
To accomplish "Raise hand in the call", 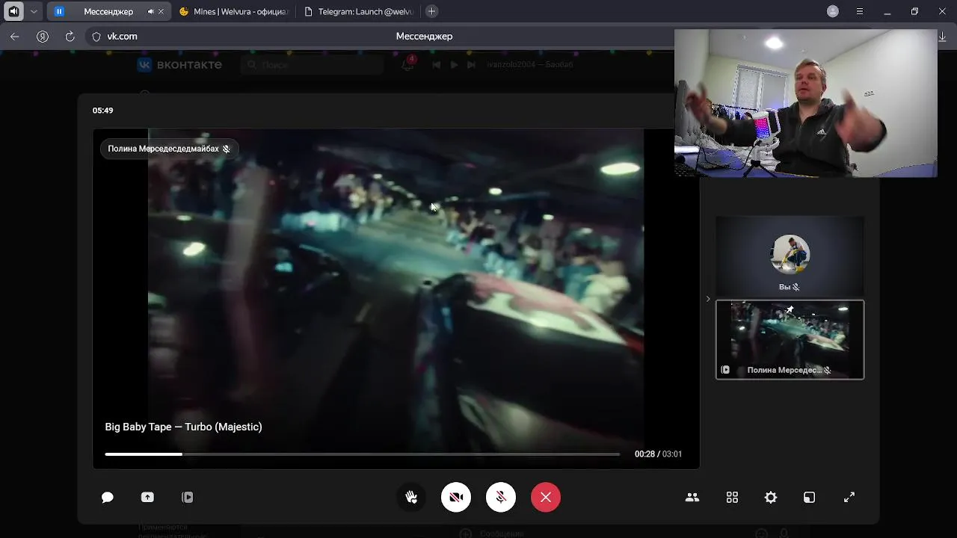I will point(411,498).
